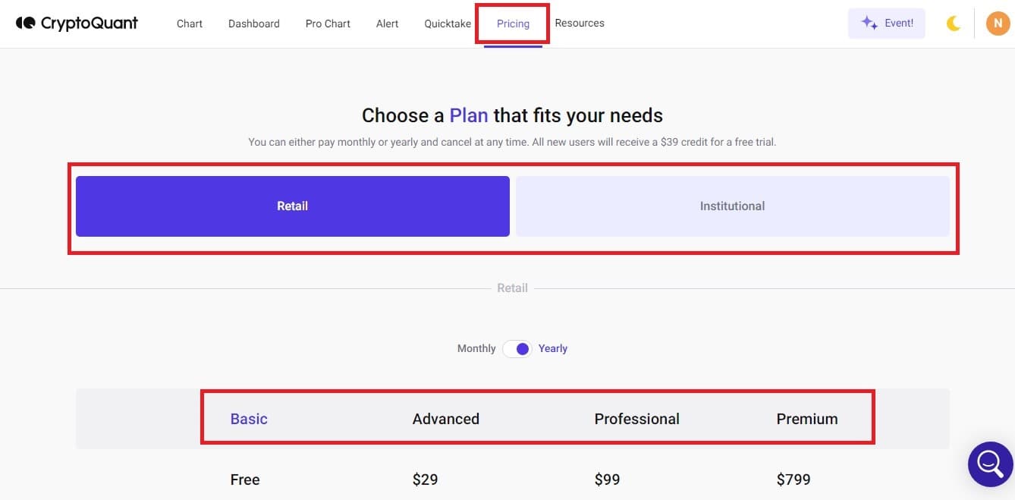Open the purple chat search bubble
Screen dimensions: 1015x500
tap(990, 462)
